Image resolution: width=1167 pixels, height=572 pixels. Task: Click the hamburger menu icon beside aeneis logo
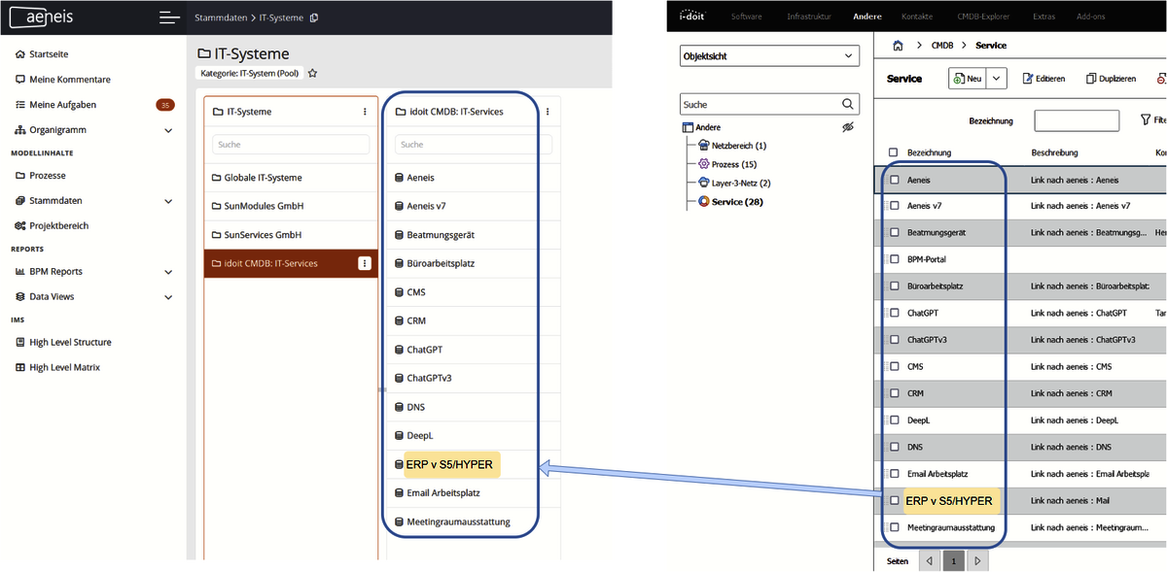(169, 17)
